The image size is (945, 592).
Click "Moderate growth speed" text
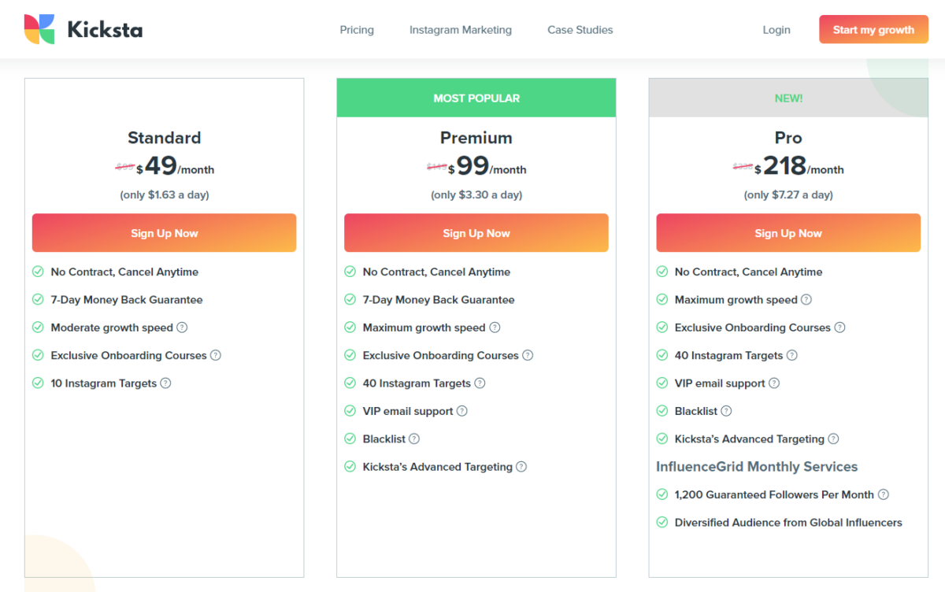(112, 327)
